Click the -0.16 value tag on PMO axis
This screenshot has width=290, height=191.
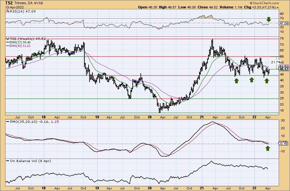pos(284,144)
